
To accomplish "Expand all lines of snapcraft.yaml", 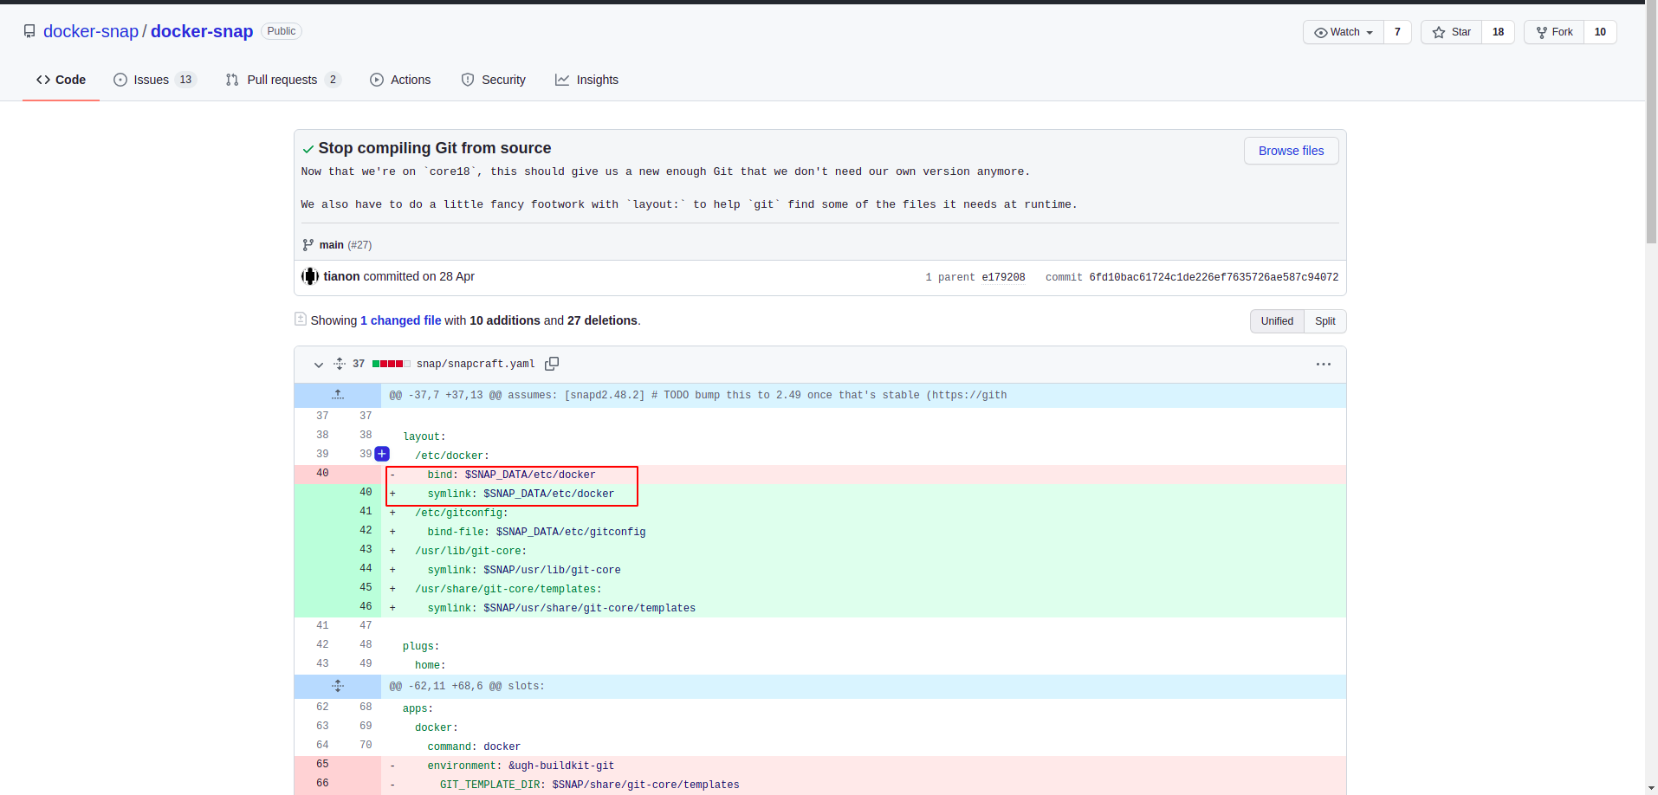I will 340,364.
